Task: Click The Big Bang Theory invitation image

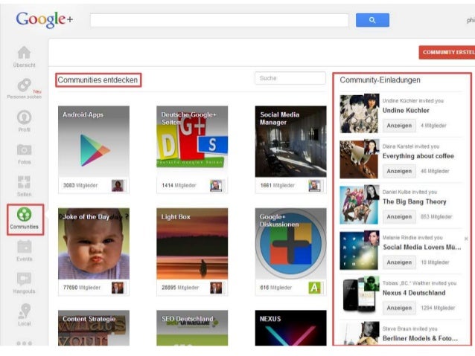Action: click(x=359, y=205)
